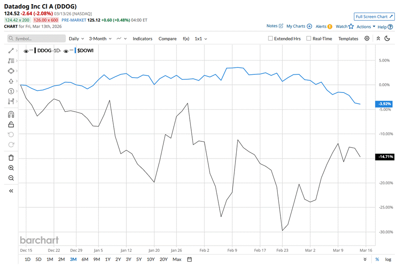Switch to dark mode moon icon
The image size is (397, 265).
[x=387, y=38]
